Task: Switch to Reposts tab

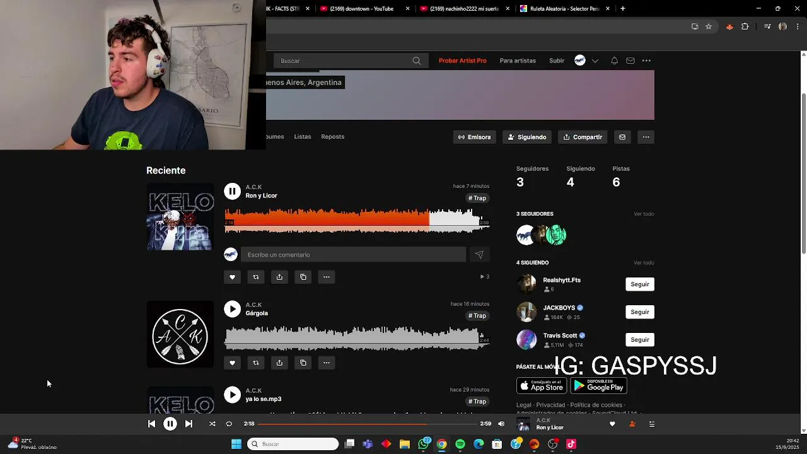Action: (x=333, y=136)
